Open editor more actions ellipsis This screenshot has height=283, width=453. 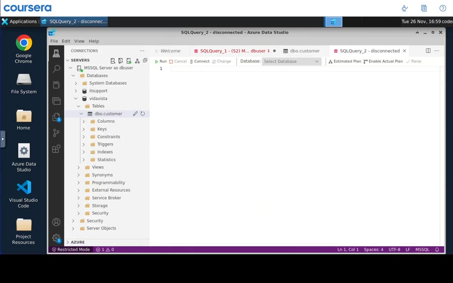pyautogui.click(x=437, y=51)
